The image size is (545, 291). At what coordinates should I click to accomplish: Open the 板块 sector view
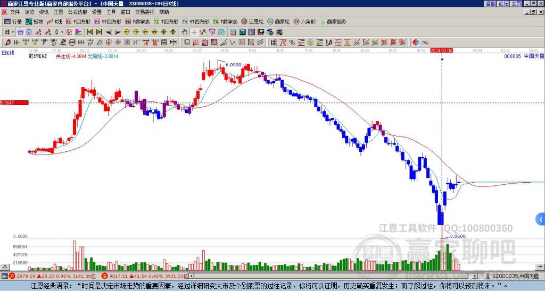[34, 21]
